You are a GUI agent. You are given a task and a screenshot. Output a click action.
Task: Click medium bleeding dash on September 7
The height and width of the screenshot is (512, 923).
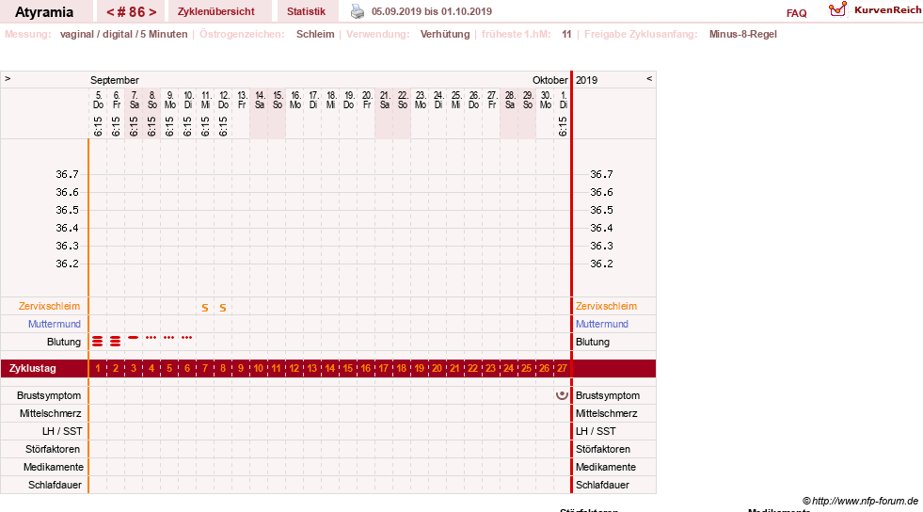tap(133, 337)
